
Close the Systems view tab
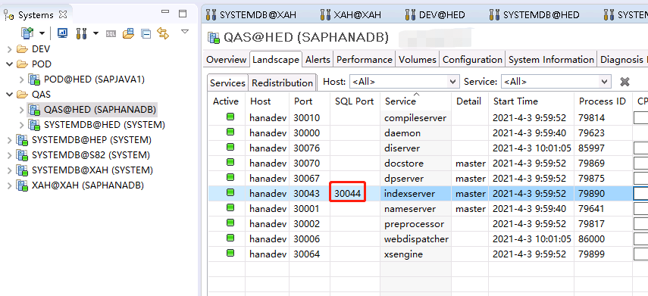[x=63, y=15]
